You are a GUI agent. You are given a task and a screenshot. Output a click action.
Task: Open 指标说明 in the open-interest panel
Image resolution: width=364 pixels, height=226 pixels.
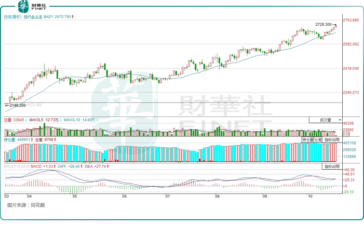(x=332, y=140)
